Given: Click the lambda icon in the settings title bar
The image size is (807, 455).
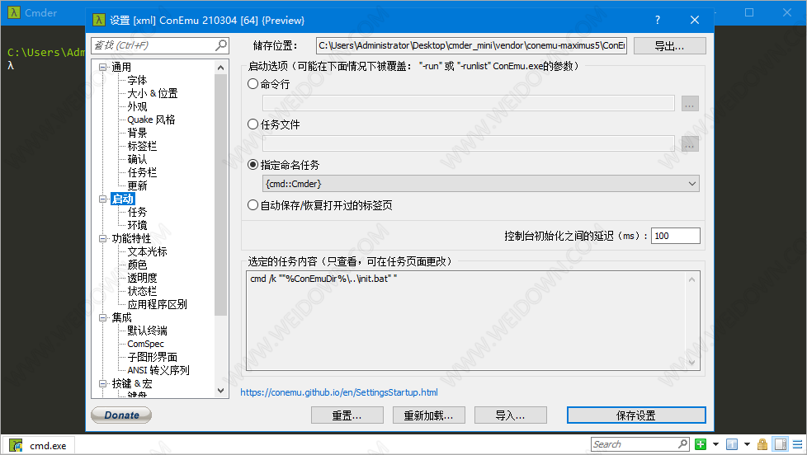Looking at the screenshot, I should tap(98, 20).
